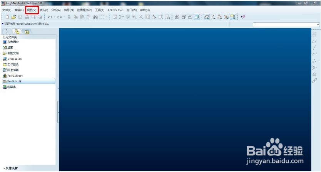Click the Undo arrow icon
The height and width of the screenshot is (172, 321).
click(50, 17)
